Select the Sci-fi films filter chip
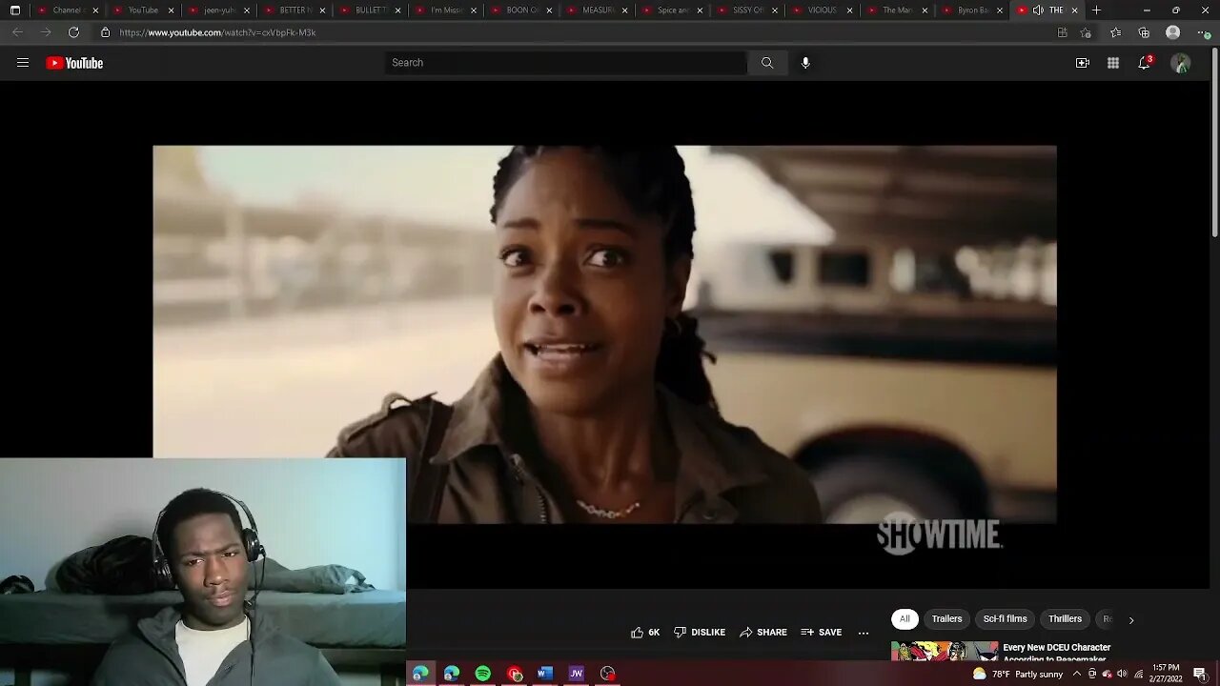This screenshot has height=686, width=1220. point(1006,619)
